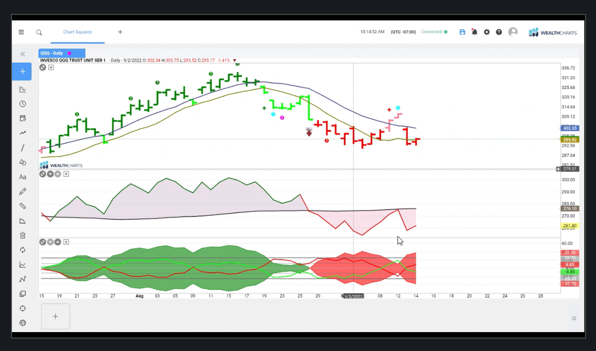This screenshot has height=351, width=596.
Task: Click the trash delete drawings icon
Action: [x=23, y=235]
